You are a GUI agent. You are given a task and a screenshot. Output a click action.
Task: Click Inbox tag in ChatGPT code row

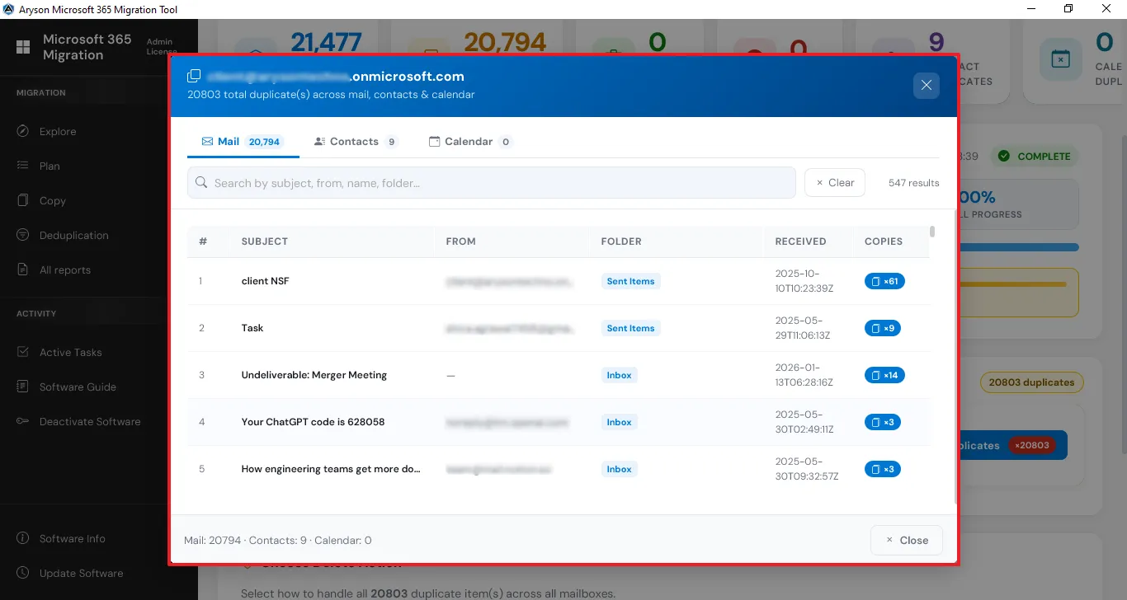[619, 422]
